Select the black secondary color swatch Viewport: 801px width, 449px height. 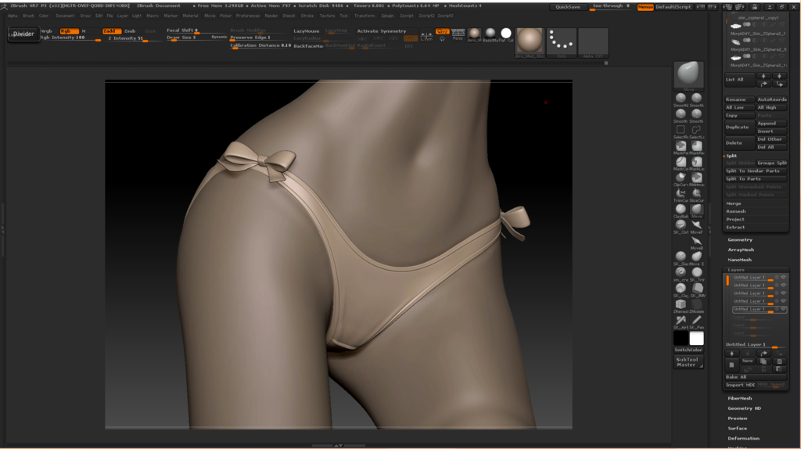[681, 338]
